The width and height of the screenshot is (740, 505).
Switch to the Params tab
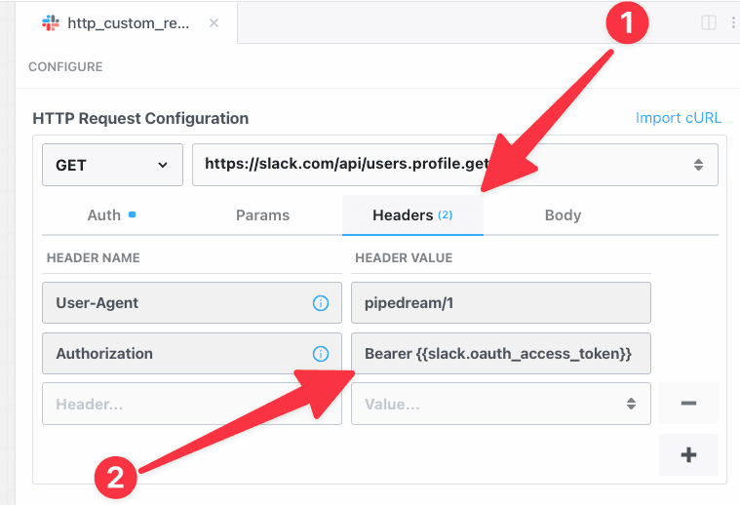[262, 215]
